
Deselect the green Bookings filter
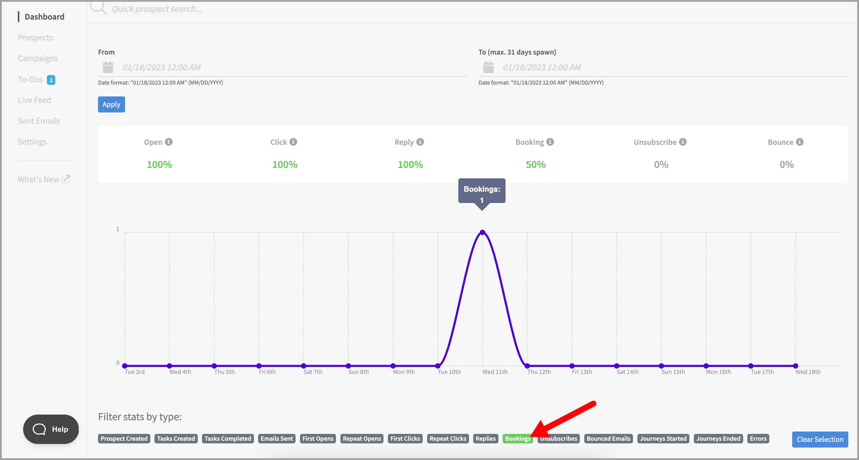[517, 439]
